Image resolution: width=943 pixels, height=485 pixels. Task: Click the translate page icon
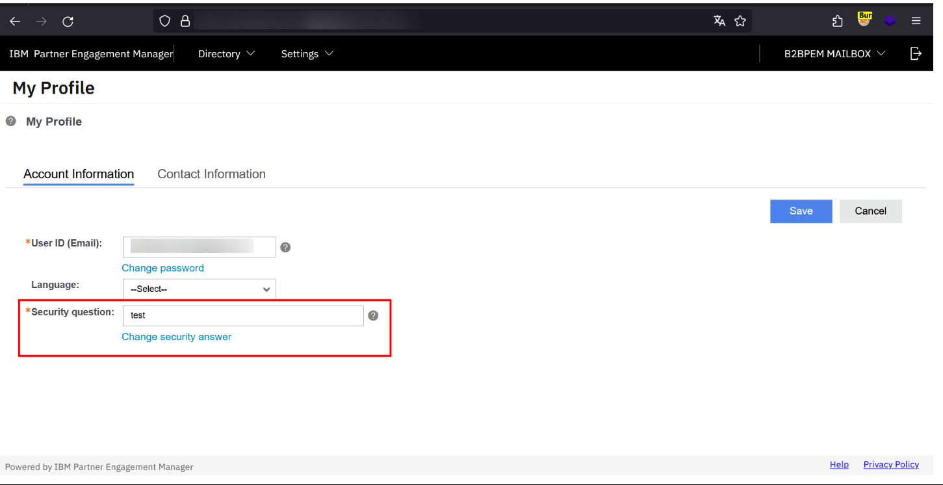719,21
